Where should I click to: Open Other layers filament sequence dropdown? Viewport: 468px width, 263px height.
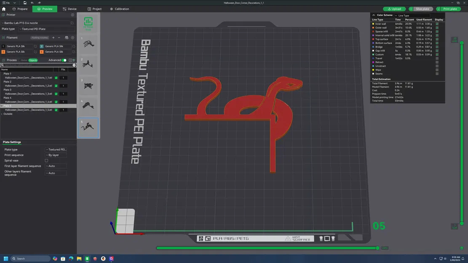(56, 173)
